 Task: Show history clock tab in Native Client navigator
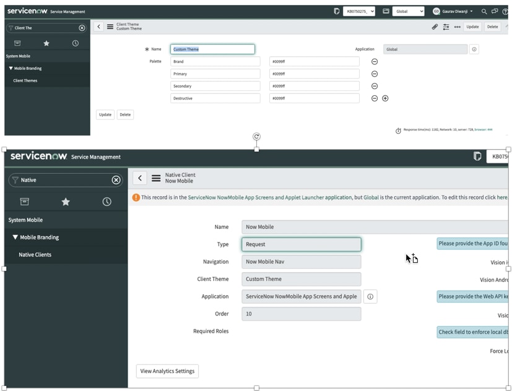tap(106, 202)
